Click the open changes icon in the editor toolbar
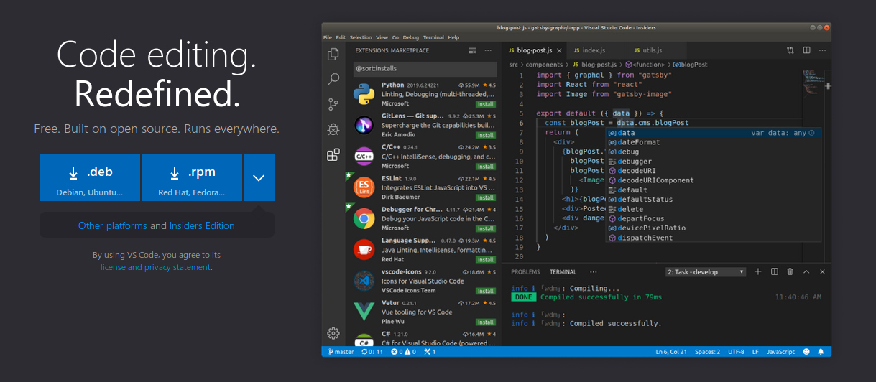The width and height of the screenshot is (876, 382). pos(790,50)
